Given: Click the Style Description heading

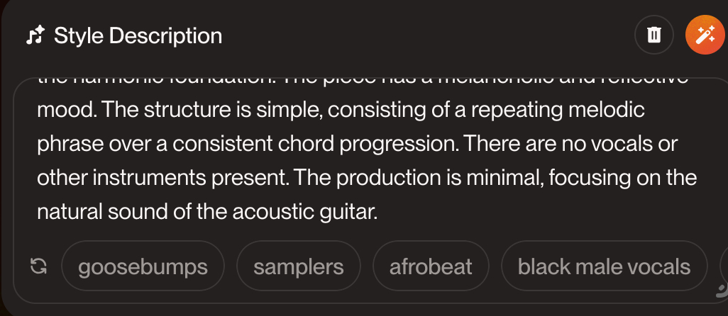Looking at the screenshot, I should pos(138,35).
